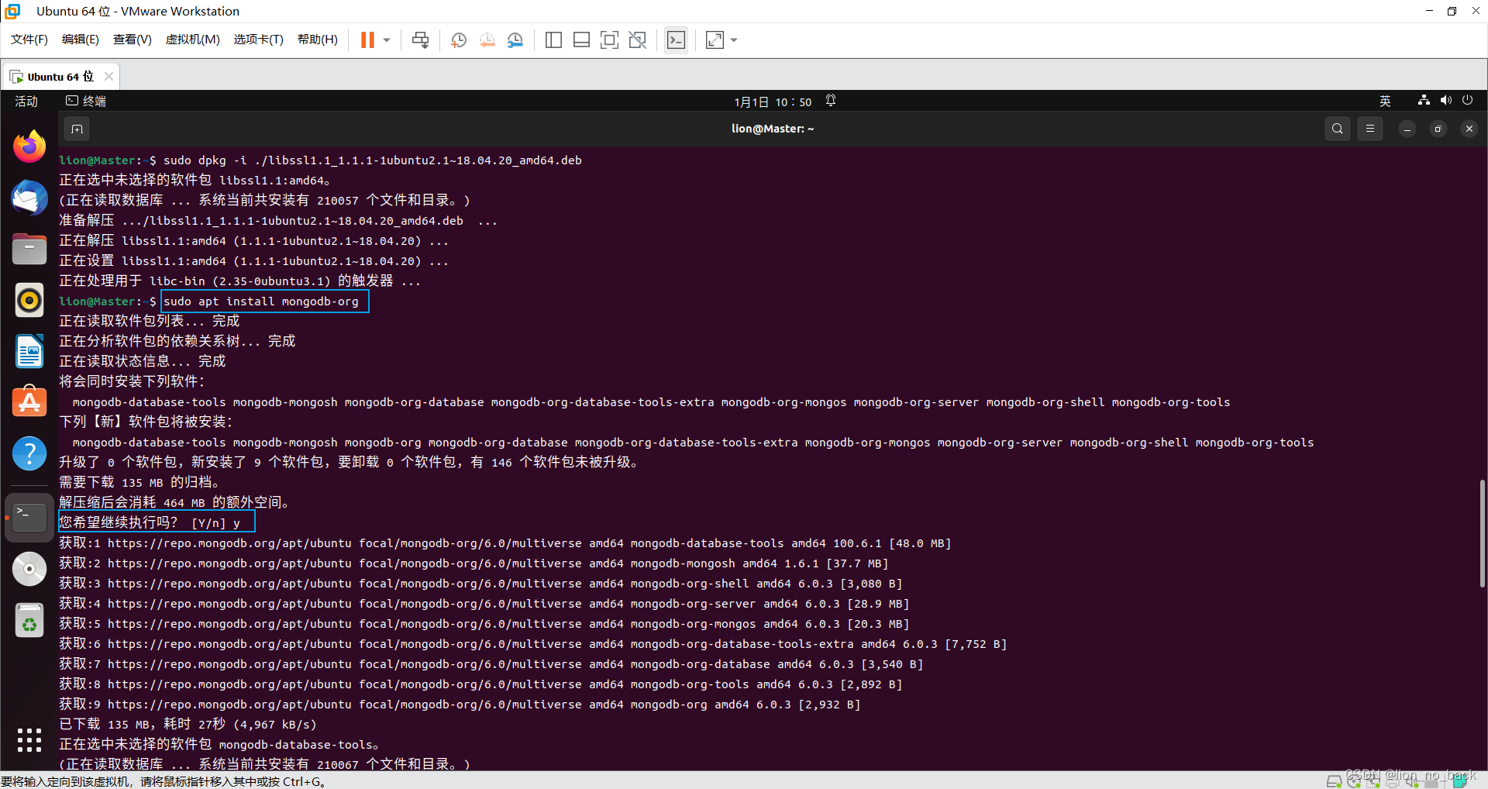Viewport: 1488px width, 789px height.
Task: Open the terminal hamburger menu
Action: 1370,129
